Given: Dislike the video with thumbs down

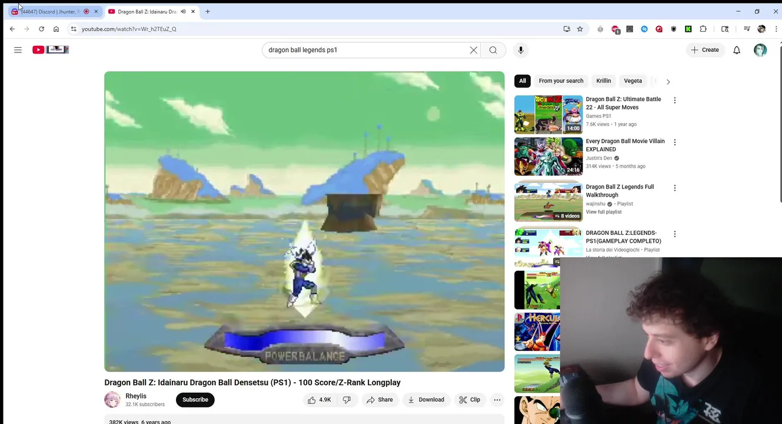Looking at the screenshot, I should (x=347, y=400).
